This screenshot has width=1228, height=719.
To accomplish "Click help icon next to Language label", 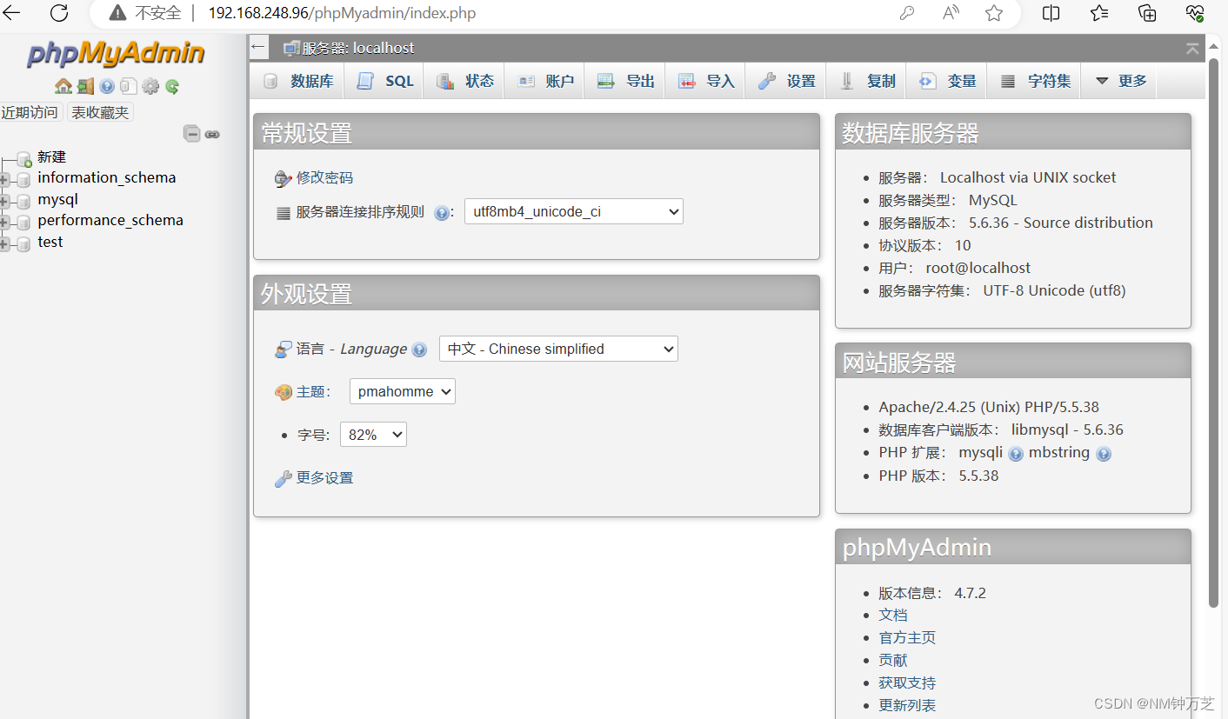I will tap(419, 350).
